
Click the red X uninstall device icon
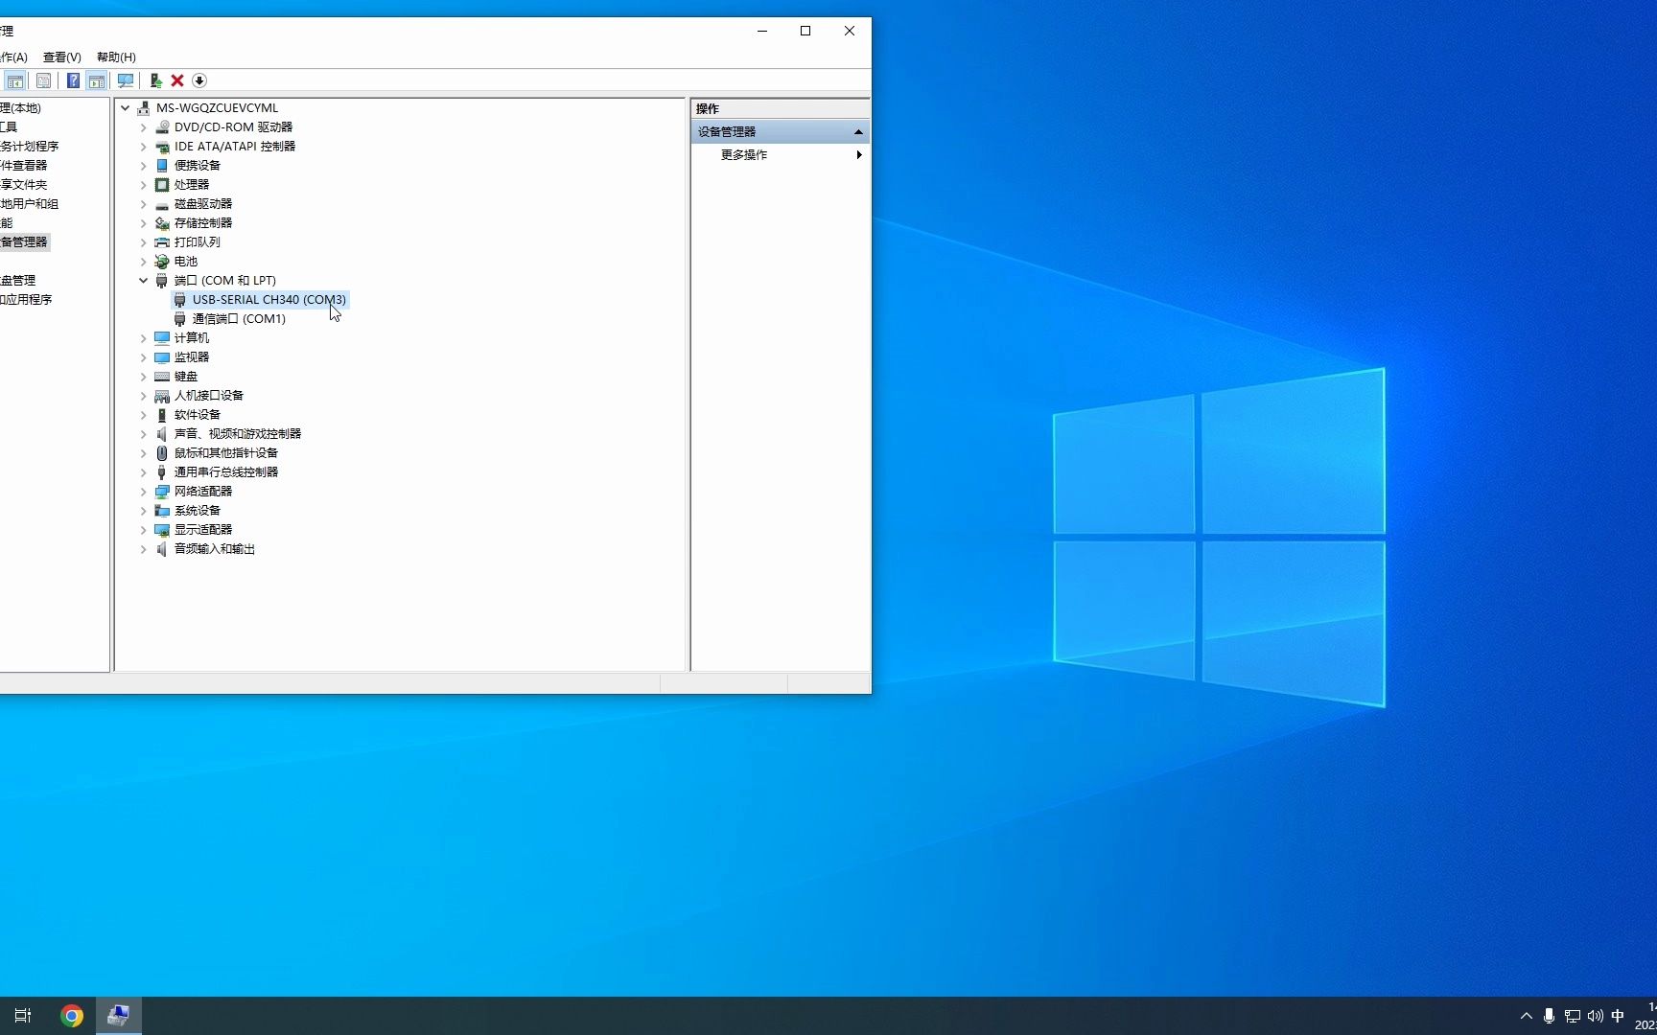pyautogui.click(x=177, y=81)
